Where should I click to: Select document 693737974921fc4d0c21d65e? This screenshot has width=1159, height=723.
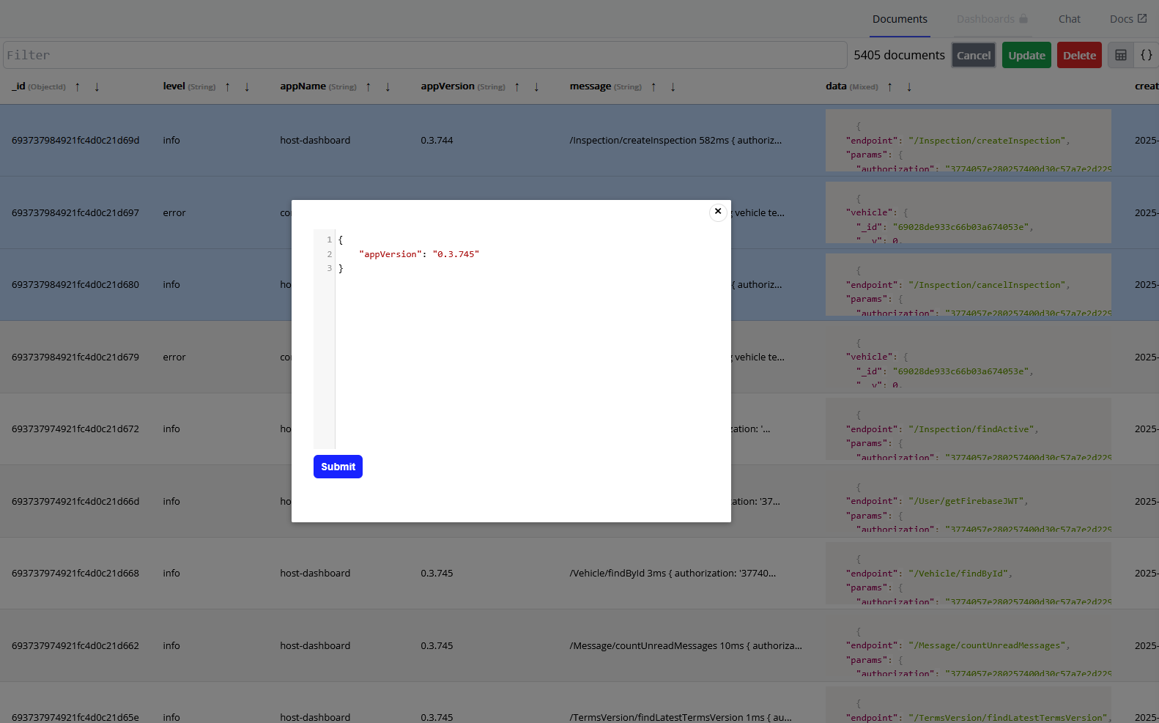coord(75,717)
